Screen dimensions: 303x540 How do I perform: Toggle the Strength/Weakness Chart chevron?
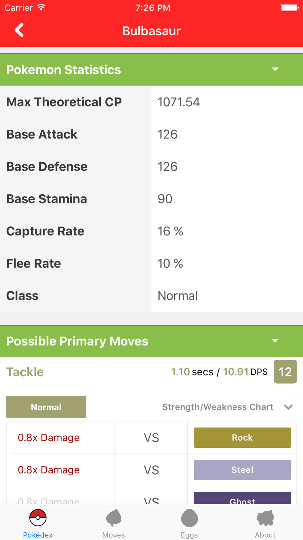tap(288, 407)
